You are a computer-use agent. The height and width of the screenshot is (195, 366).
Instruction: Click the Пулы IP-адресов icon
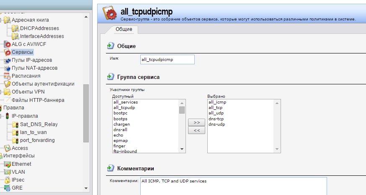(x=7, y=60)
